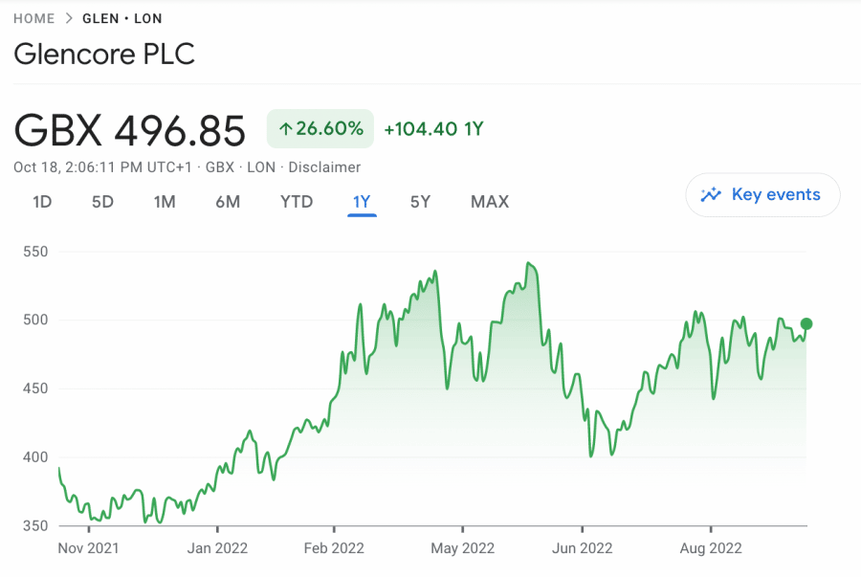Click the GBX 496.85 price display

pos(128,125)
